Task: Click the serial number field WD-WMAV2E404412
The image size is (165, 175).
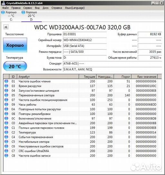Action: point(85,40)
